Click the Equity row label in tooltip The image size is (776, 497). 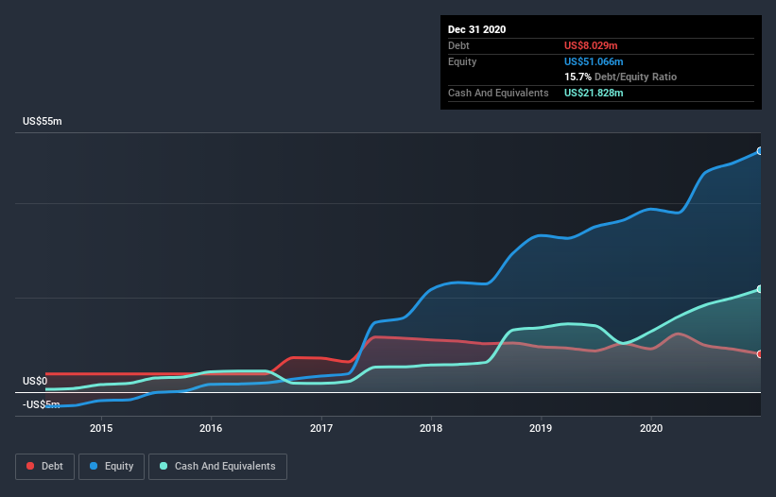(462, 61)
